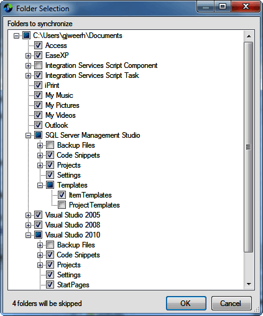Select the Access folder label

pyautogui.click(x=56, y=45)
